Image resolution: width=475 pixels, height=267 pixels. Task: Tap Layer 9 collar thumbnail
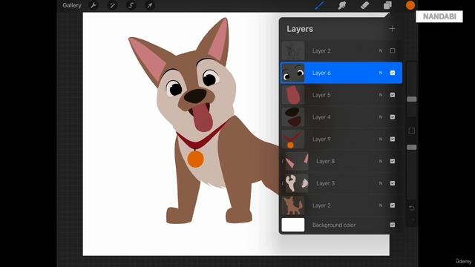coord(293,139)
